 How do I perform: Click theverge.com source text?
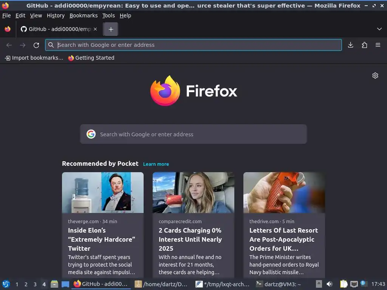[83, 221]
